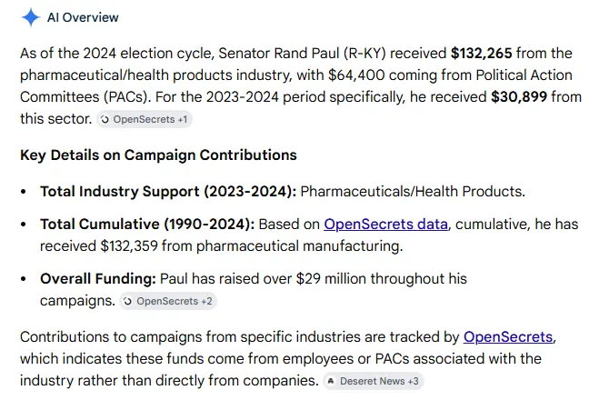
Task: Select the AI Overview heading label
Action: pyautogui.click(x=83, y=17)
